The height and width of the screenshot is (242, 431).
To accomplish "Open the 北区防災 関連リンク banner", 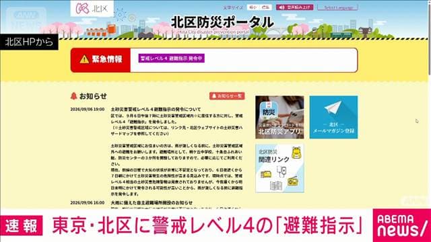I will pyautogui.click(x=279, y=169).
